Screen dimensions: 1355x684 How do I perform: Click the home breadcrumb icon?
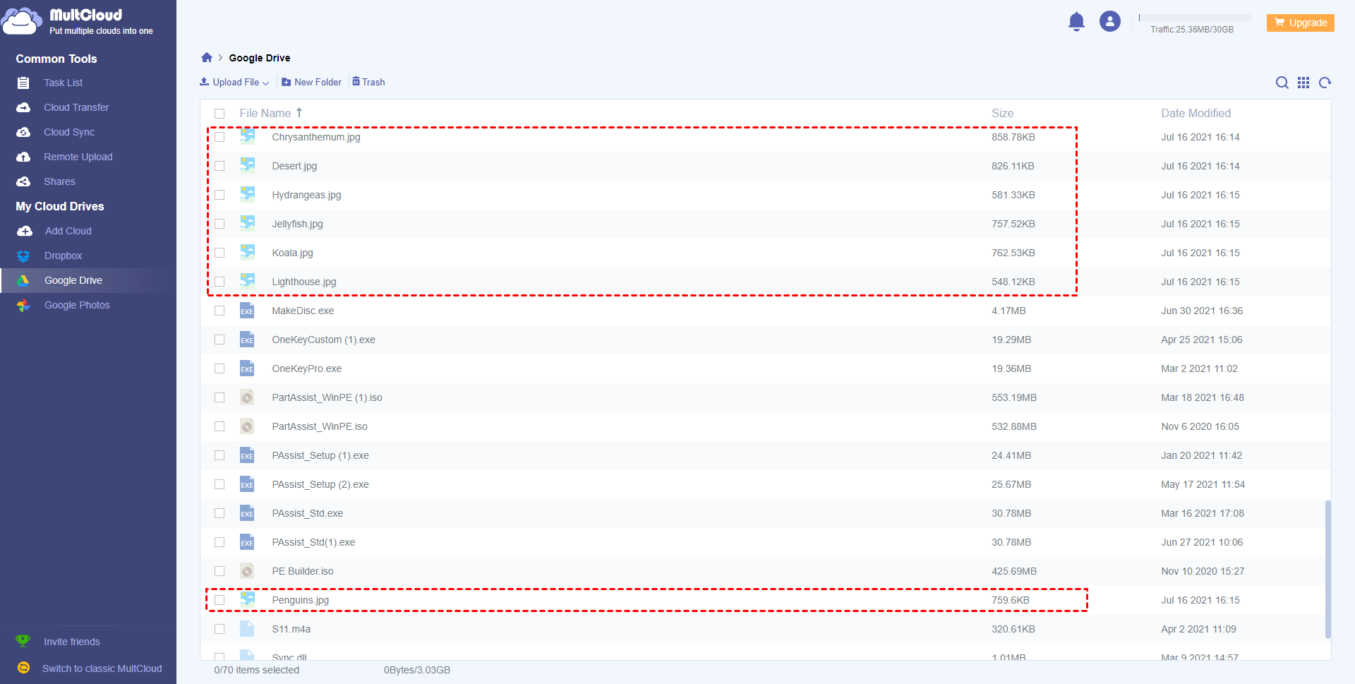click(207, 58)
